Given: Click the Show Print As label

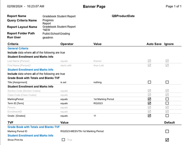Looking at the screenshot, I should 15,140.
